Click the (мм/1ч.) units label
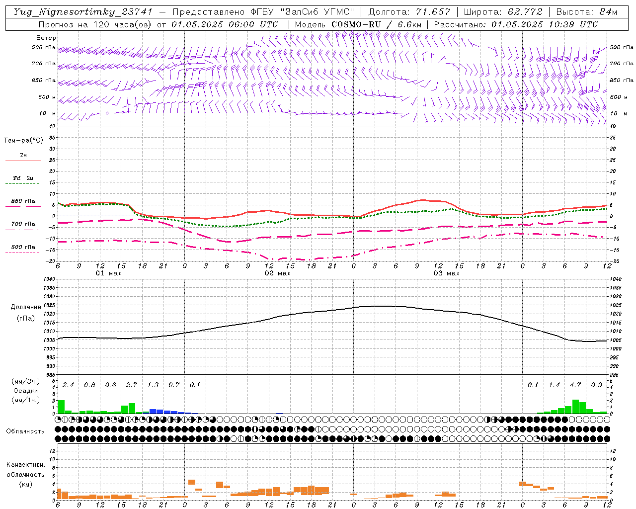This screenshot has height=509, width=636. 25,400
